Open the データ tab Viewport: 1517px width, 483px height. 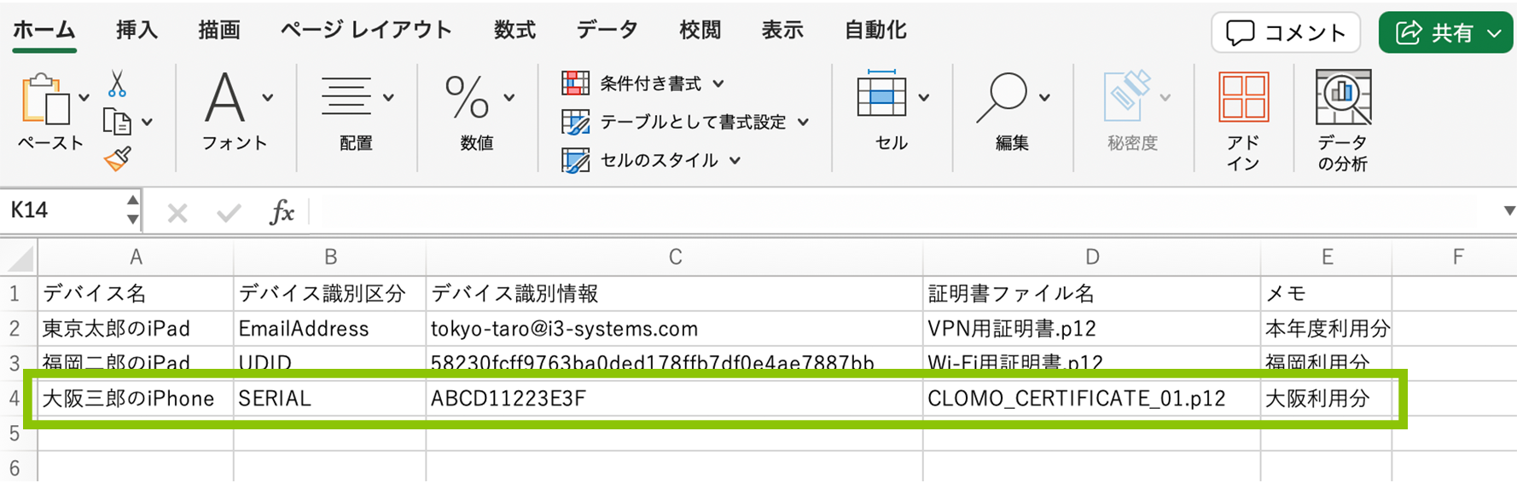tap(607, 31)
